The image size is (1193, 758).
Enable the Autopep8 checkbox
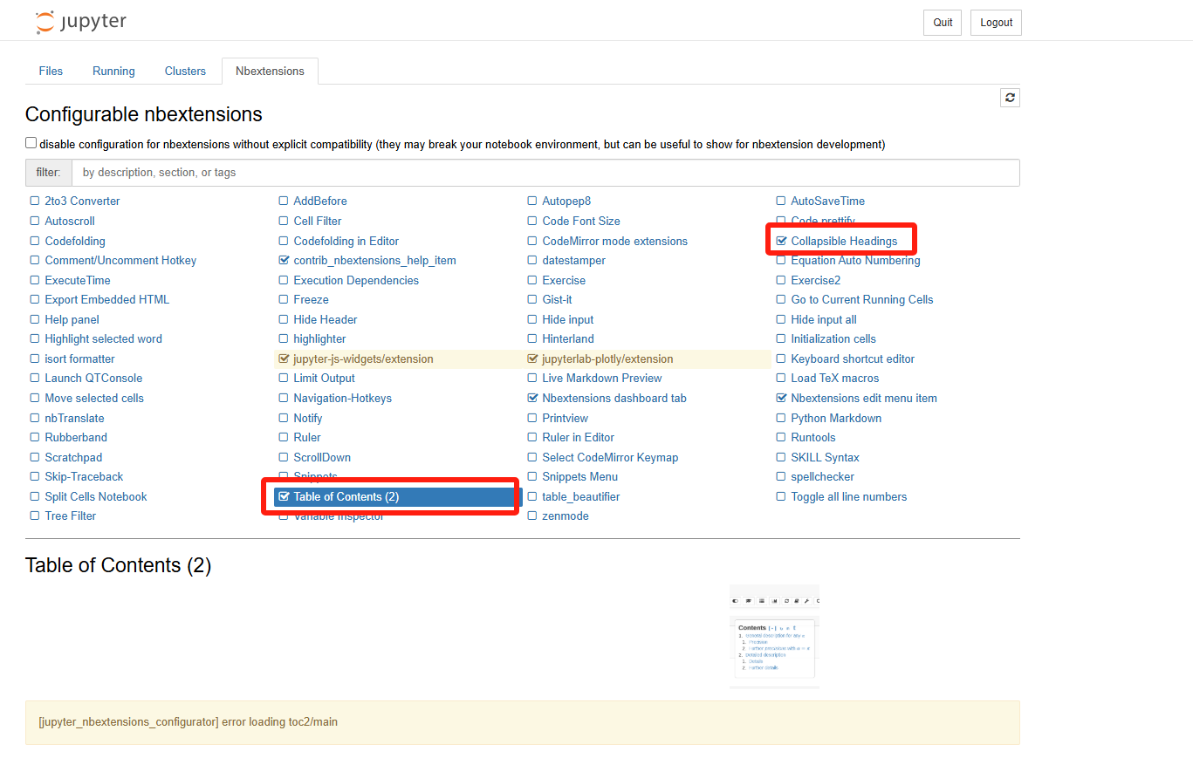532,201
